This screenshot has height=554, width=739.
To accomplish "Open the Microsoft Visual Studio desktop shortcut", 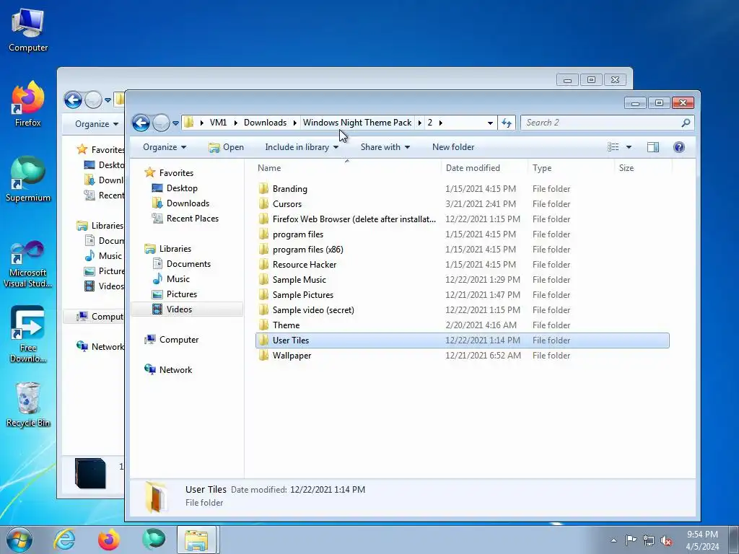I will tap(28, 264).
